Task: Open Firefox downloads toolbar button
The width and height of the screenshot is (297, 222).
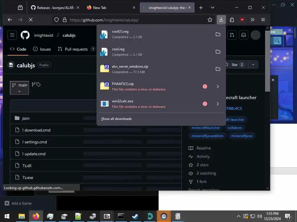Action: (x=221, y=20)
